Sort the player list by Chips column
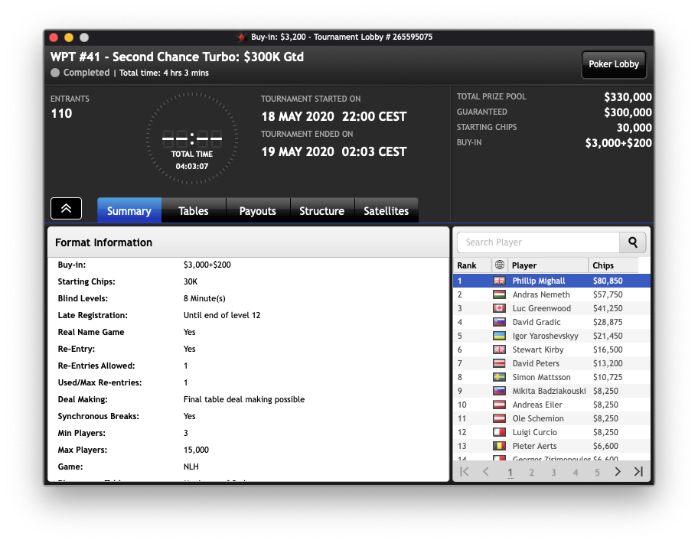The width and height of the screenshot is (698, 543). pyautogui.click(x=612, y=265)
